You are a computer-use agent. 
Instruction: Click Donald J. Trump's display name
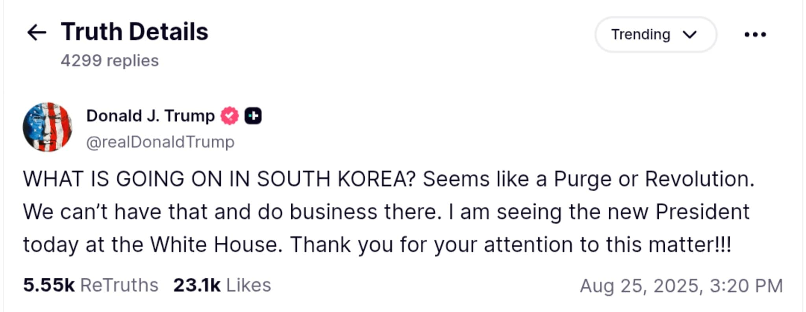point(150,116)
